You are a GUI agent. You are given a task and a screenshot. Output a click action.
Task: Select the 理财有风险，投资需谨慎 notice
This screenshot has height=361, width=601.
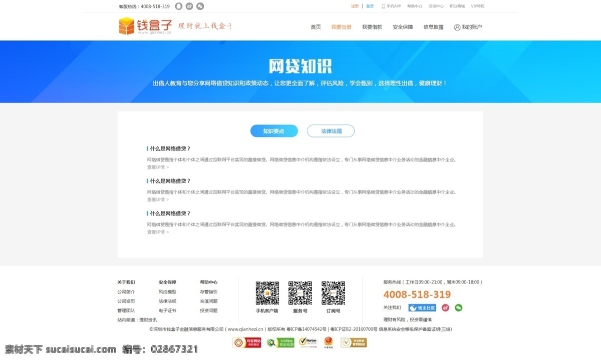407,319
